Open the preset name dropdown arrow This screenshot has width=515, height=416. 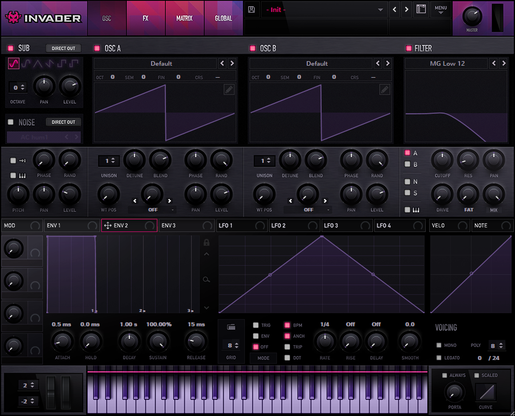[x=381, y=10]
